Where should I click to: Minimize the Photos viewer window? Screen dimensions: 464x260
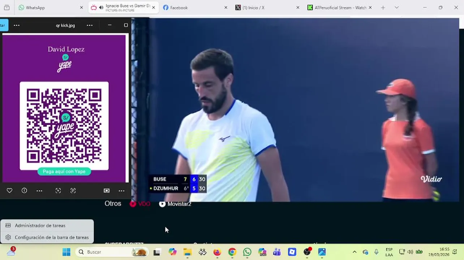[109, 25]
